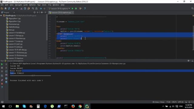This screenshot has width=194, height=109.
Task: Toggle soft-wrap in Run console
Action: pos(6,71)
